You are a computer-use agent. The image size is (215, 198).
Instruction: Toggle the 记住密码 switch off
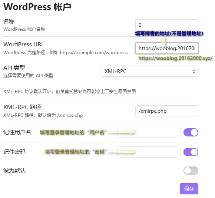click(x=191, y=152)
